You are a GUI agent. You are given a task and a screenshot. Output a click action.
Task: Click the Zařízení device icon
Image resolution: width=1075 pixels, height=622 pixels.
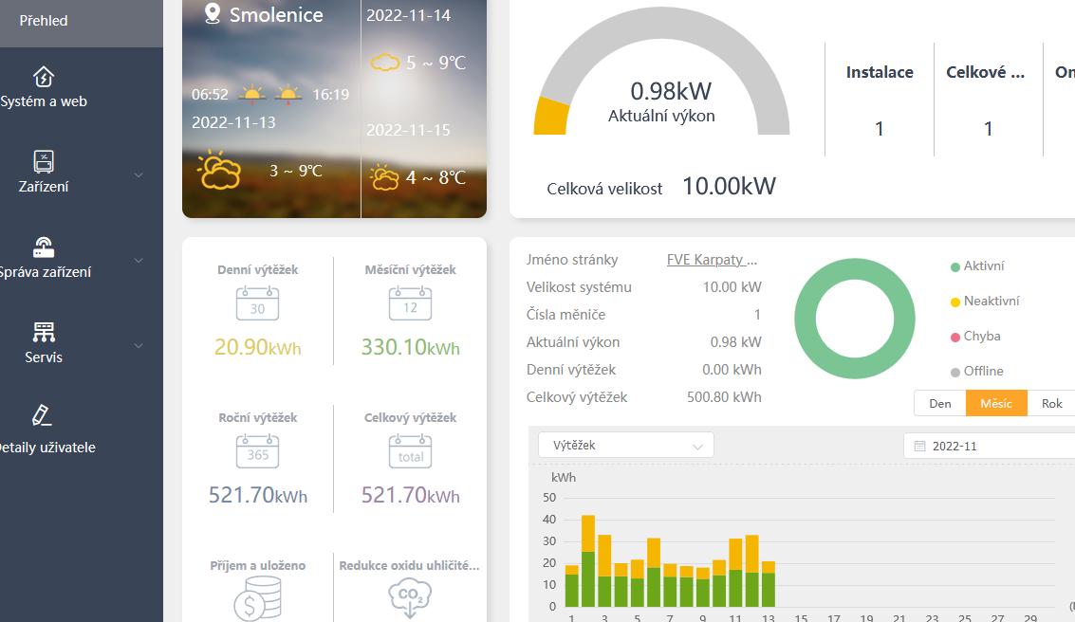(44, 161)
